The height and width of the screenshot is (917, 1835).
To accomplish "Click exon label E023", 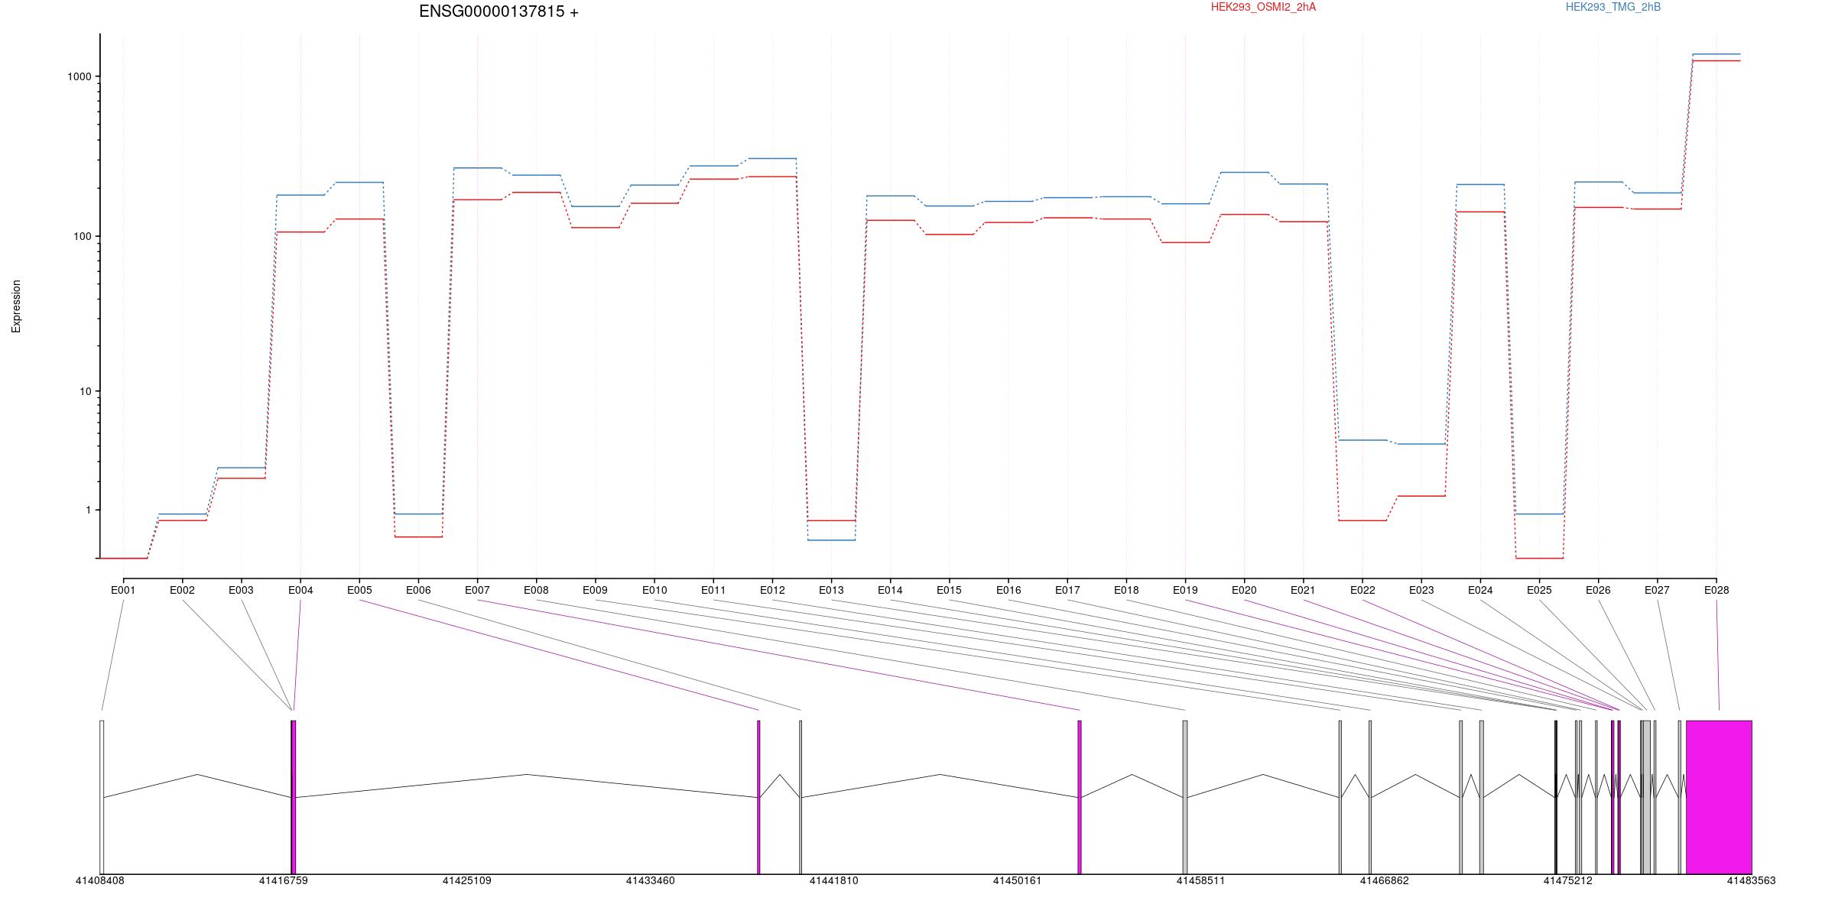I will tap(1421, 590).
